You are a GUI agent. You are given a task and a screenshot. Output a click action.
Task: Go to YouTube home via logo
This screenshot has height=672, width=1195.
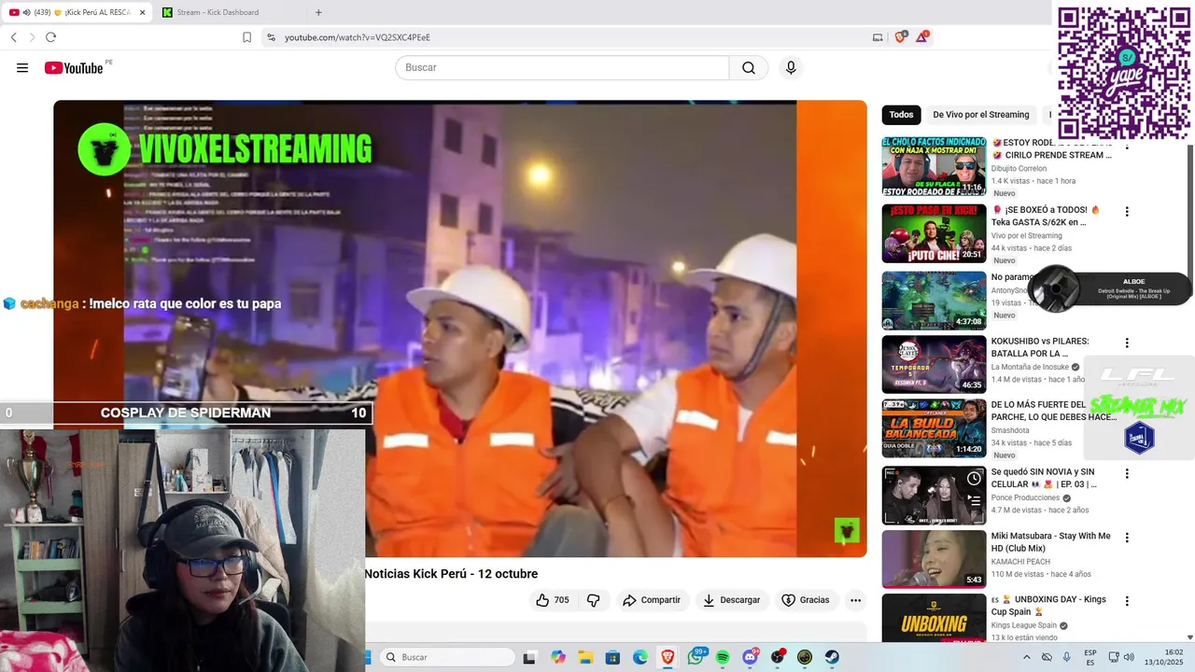74,68
